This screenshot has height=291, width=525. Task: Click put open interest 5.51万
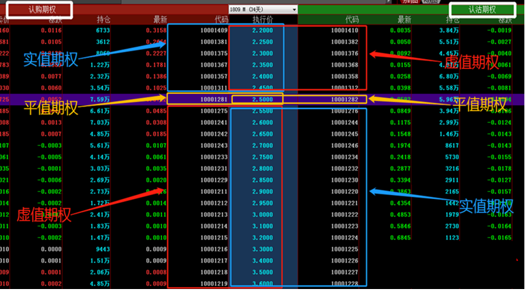(x=449, y=42)
